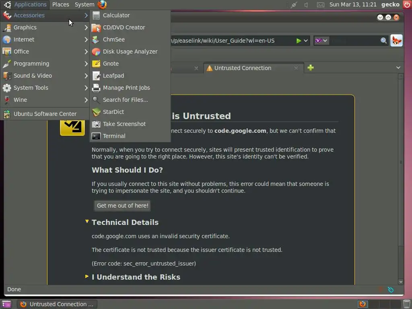The image size is (412, 309).
Task: Open the Places menu
Action: click(x=61, y=4)
